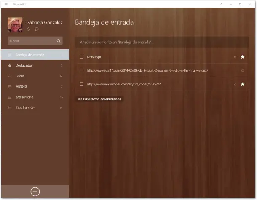Click the small note icon on nexusmods row

point(235,84)
